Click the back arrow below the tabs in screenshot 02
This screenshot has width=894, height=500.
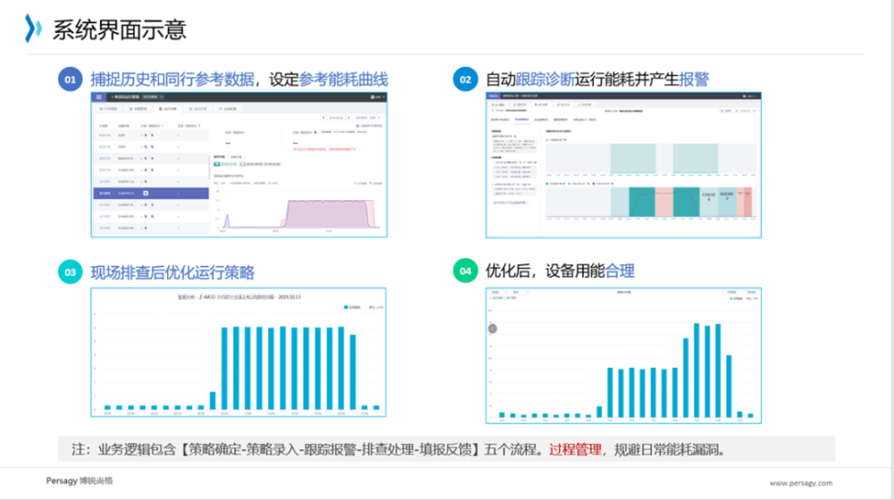(x=493, y=110)
